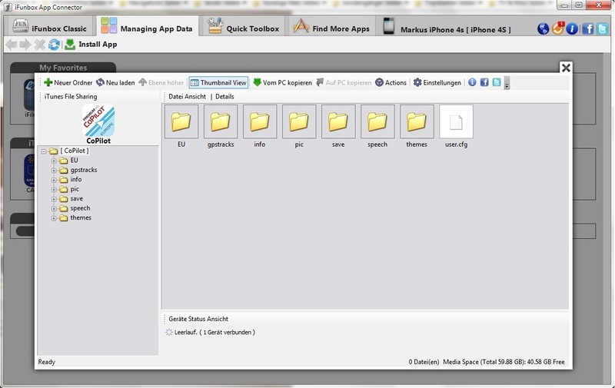The height and width of the screenshot is (388, 615).
Task: Open the toolbar overflow dropdown arrow
Action: point(507,84)
